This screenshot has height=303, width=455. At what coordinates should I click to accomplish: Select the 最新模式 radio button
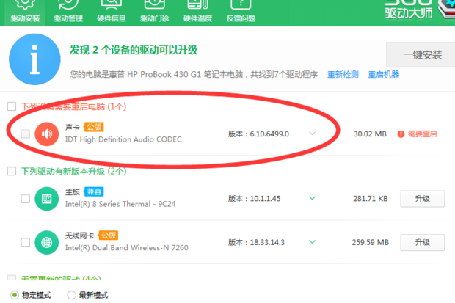tap(71, 295)
